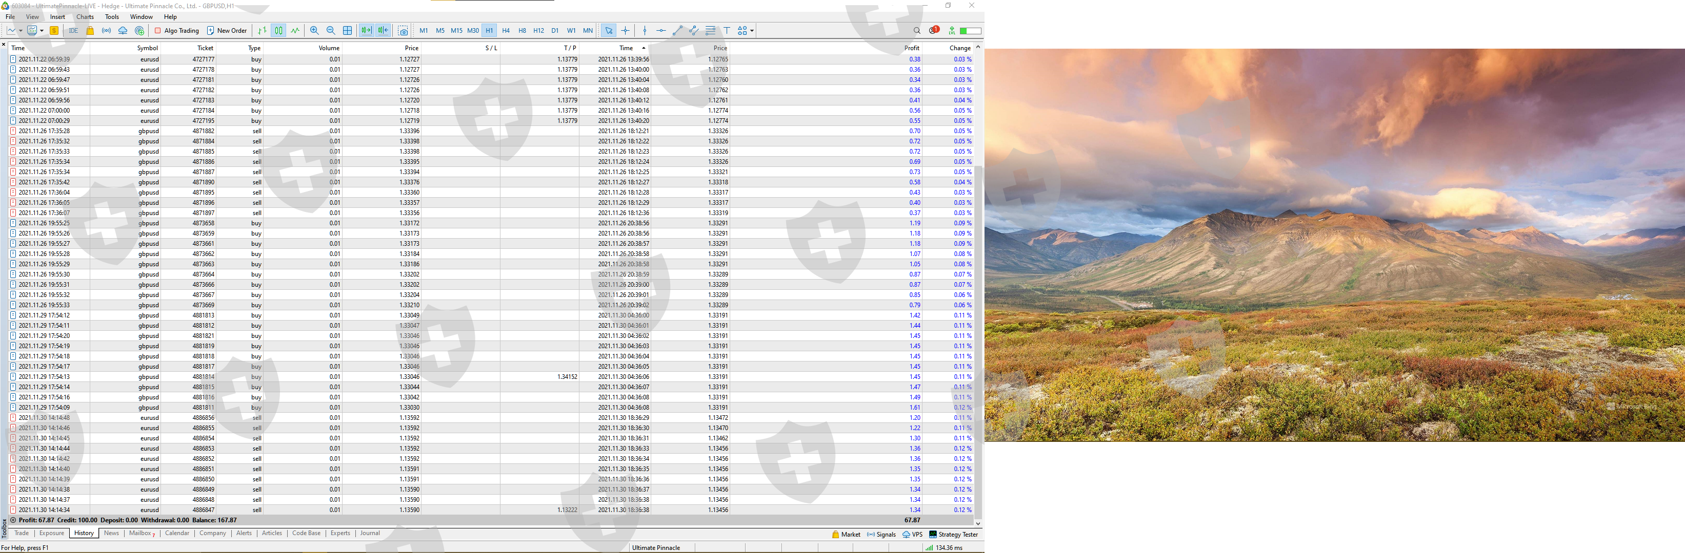Expand the chart type dropdown arrow
This screenshot has width=1685, height=553.
point(21,31)
